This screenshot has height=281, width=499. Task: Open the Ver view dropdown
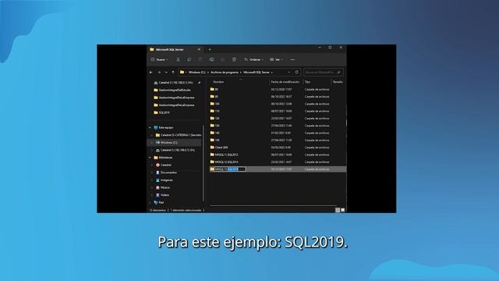(276, 59)
